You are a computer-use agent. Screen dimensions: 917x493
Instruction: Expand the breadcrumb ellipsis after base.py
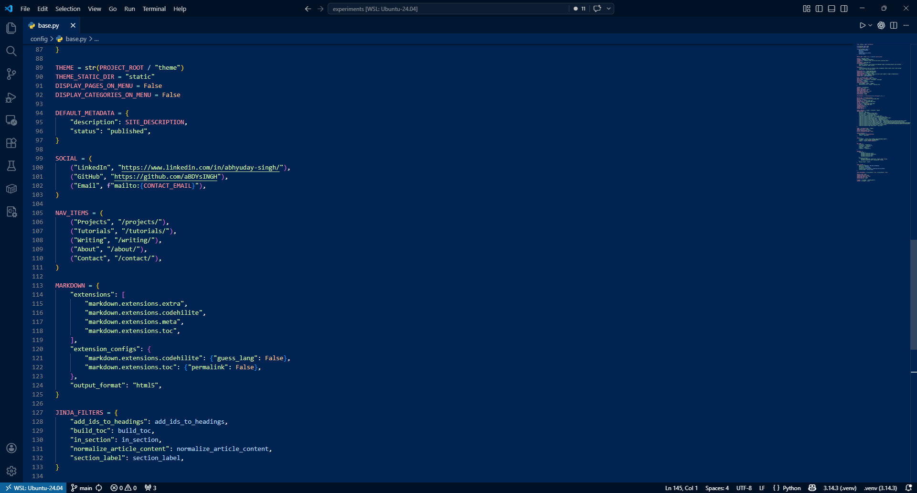[97, 39]
